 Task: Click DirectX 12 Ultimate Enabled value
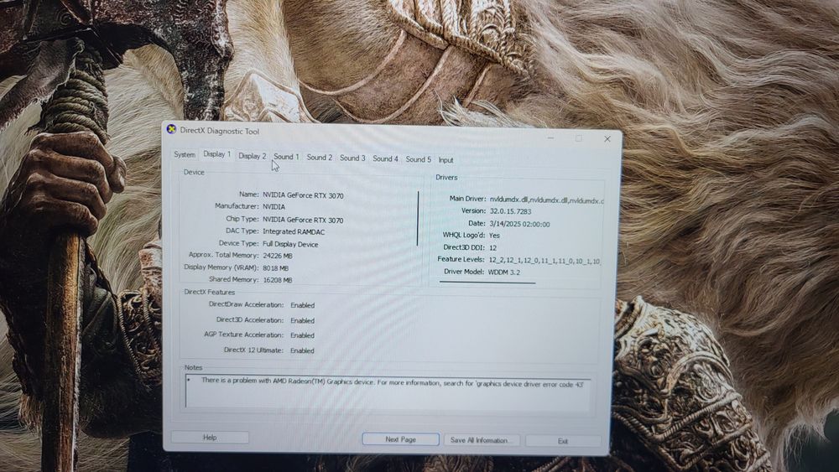pos(302,351)
